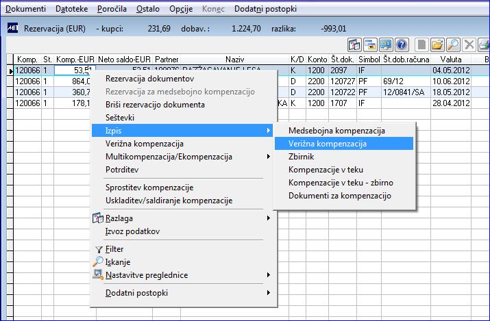The width and height of the screenshot is (490, 321).
Task: Select the cell with document number 120722
Action: pos(343,92)
